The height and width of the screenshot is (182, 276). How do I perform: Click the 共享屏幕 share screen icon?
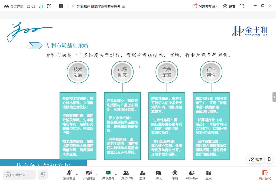coord(108,175)
